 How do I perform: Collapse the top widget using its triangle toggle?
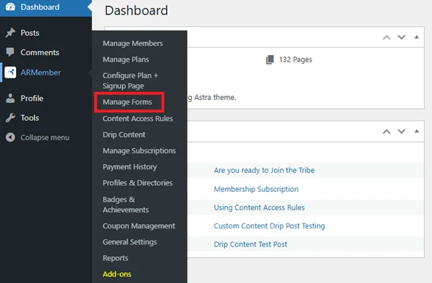[417, 37]
